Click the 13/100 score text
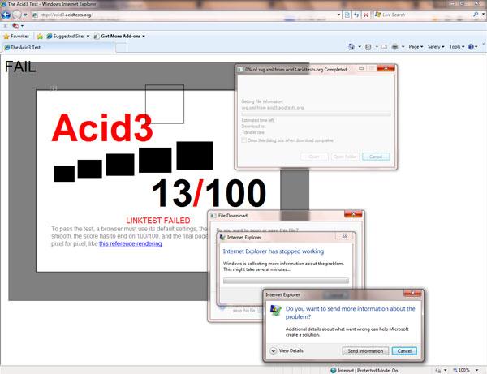This screenshot has width=487, height=374. (x=209, y=193)
